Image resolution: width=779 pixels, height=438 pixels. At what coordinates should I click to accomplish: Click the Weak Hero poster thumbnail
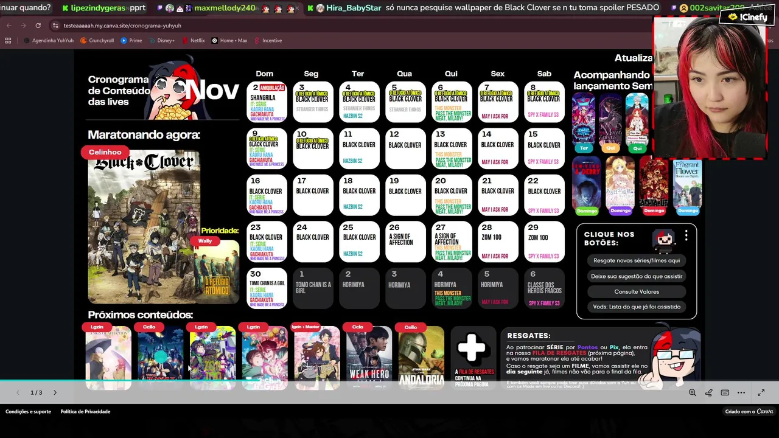369,358
